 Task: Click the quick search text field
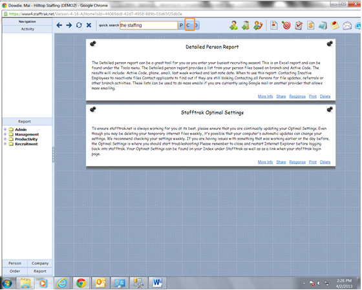tap(149, 25)
